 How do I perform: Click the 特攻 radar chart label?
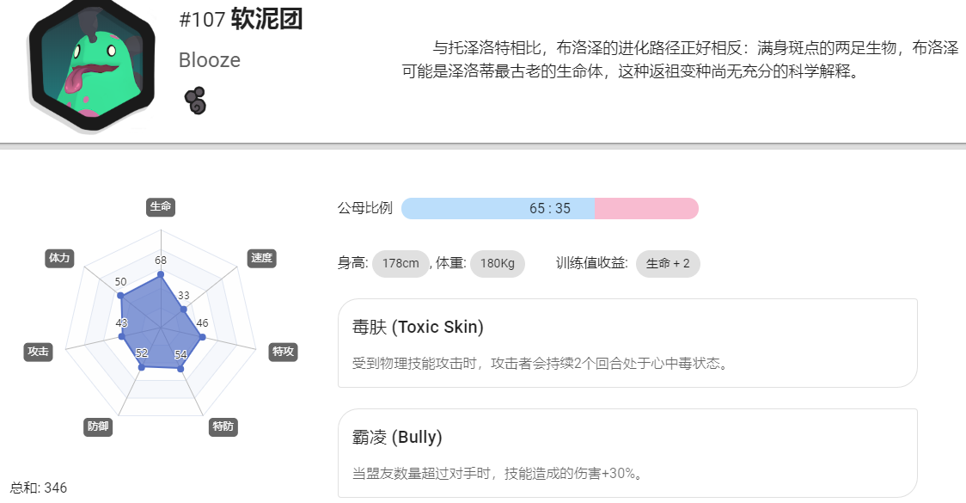pyautogui.click(x=284, y=352)
